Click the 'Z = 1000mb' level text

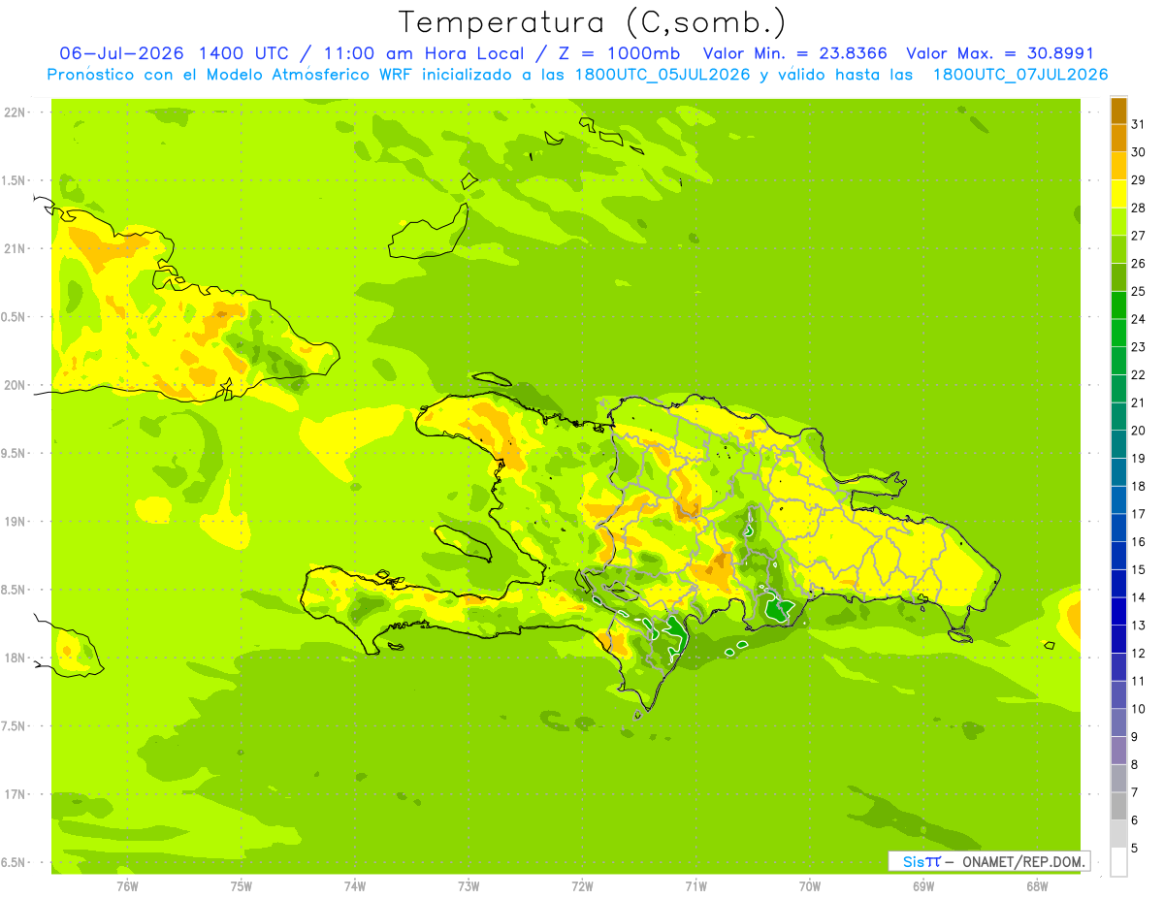coord(618,53)
